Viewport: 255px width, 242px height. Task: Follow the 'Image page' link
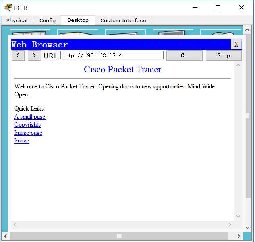pos(28,133)
